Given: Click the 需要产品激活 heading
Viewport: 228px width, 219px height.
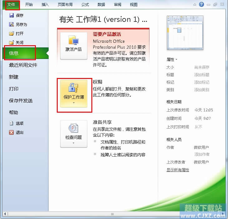Looking at the screenshot, I should coord(107,34).
